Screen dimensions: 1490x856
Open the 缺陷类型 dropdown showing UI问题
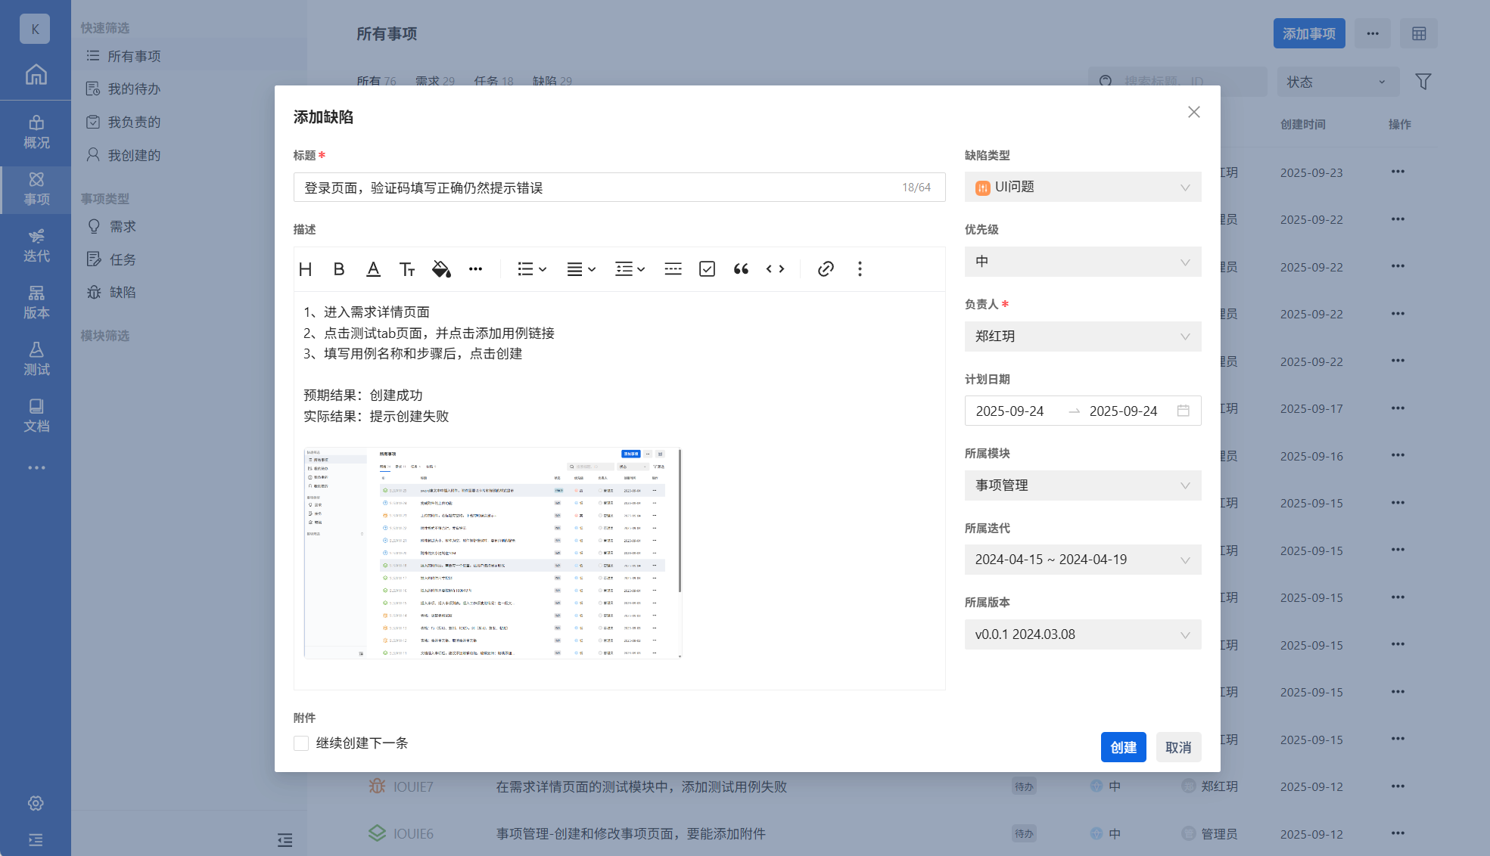[1082, 187]
